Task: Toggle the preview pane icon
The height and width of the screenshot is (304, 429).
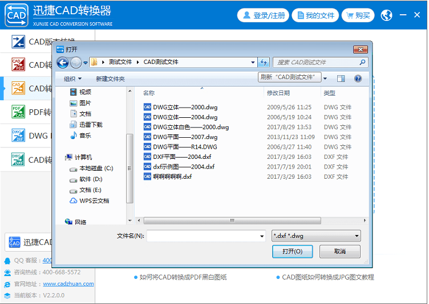Action: pyautogui.click(x=341, y=79)
